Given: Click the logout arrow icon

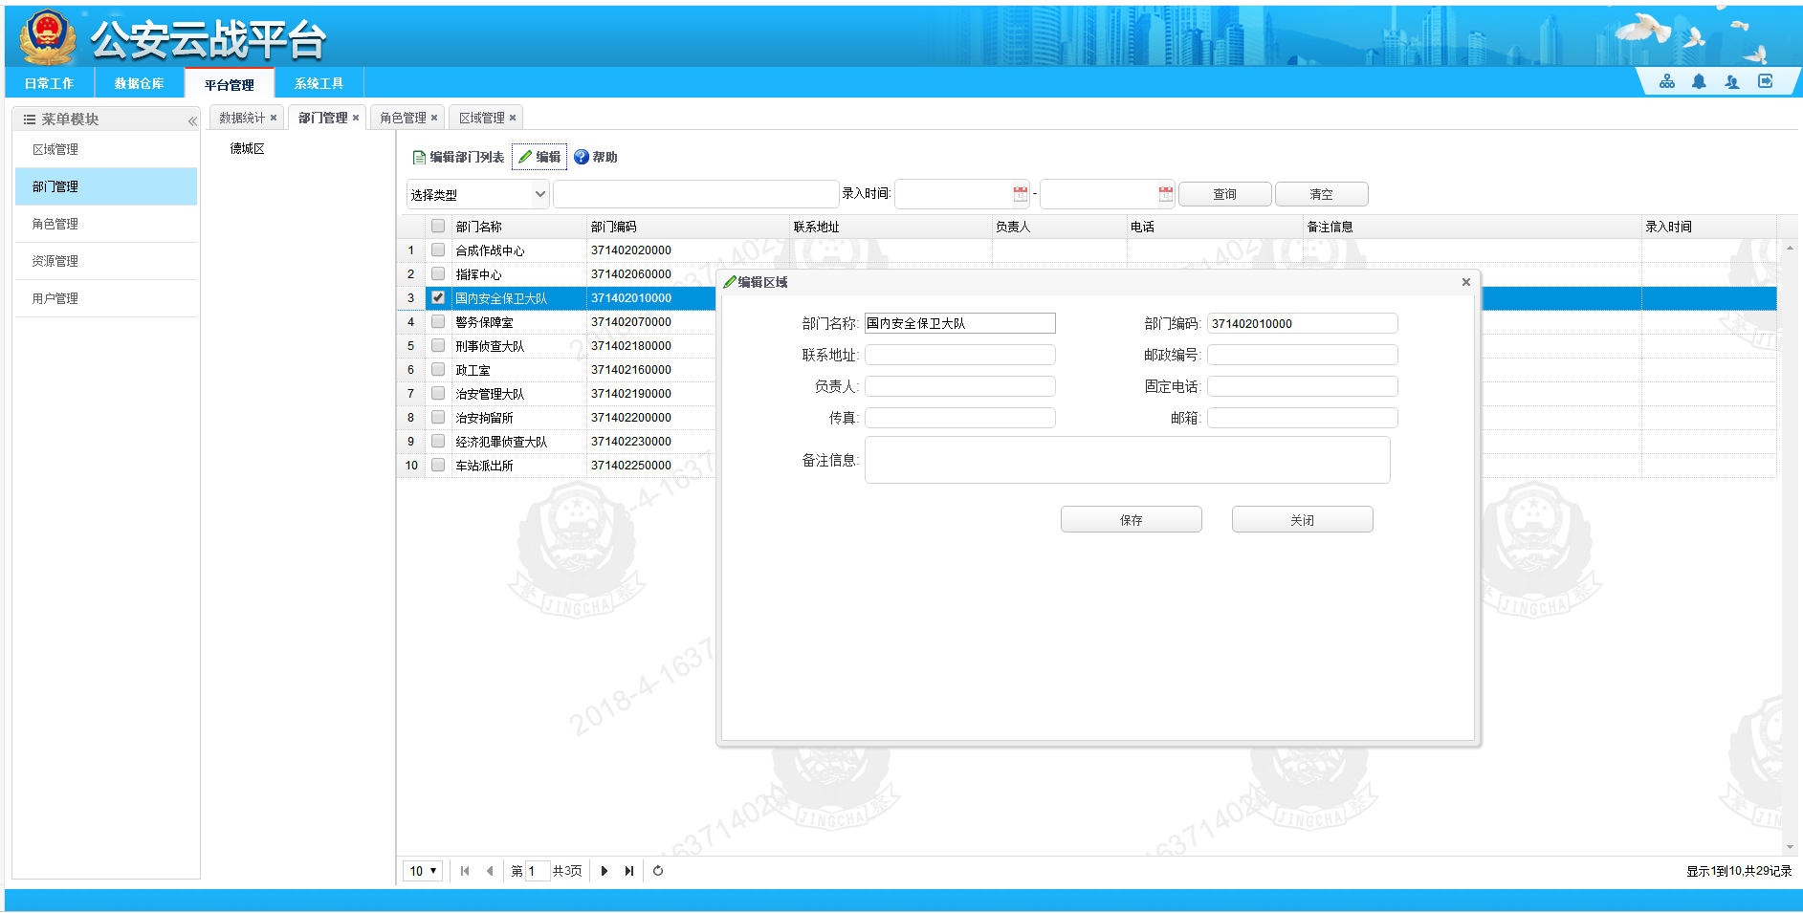Looking at the screenshot, I should tap(1766, 82).
